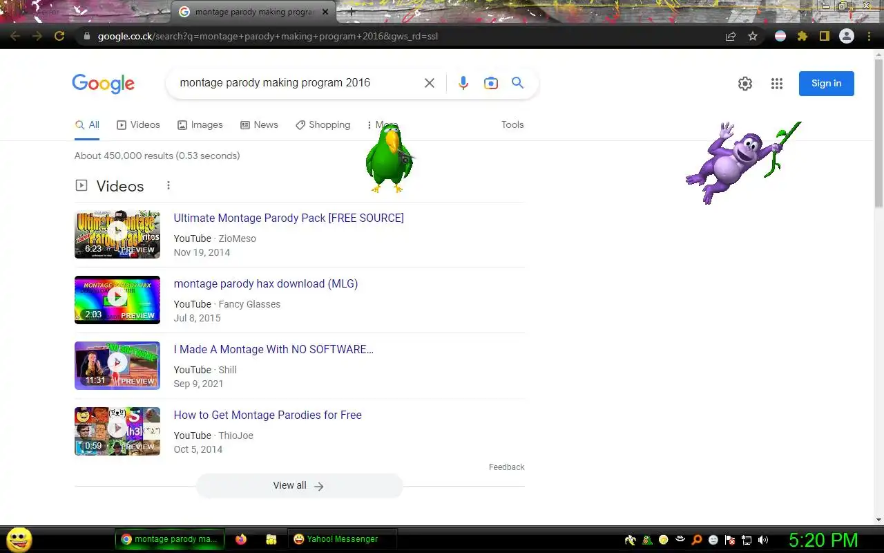This screenshot has height=553, width=884.
Task: Open Google quick settings gear
Action: [744, 84]
